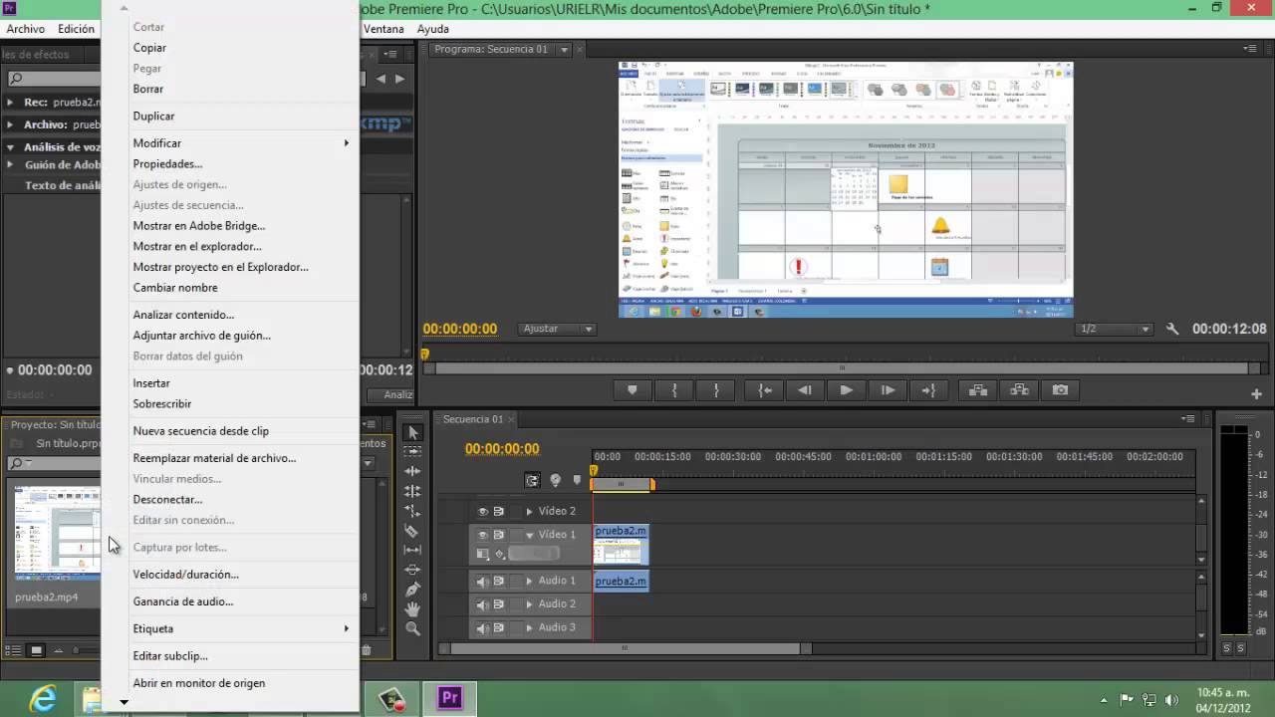
Task: Mute the Audio 1 track speaker
Action: pos(483,582)
